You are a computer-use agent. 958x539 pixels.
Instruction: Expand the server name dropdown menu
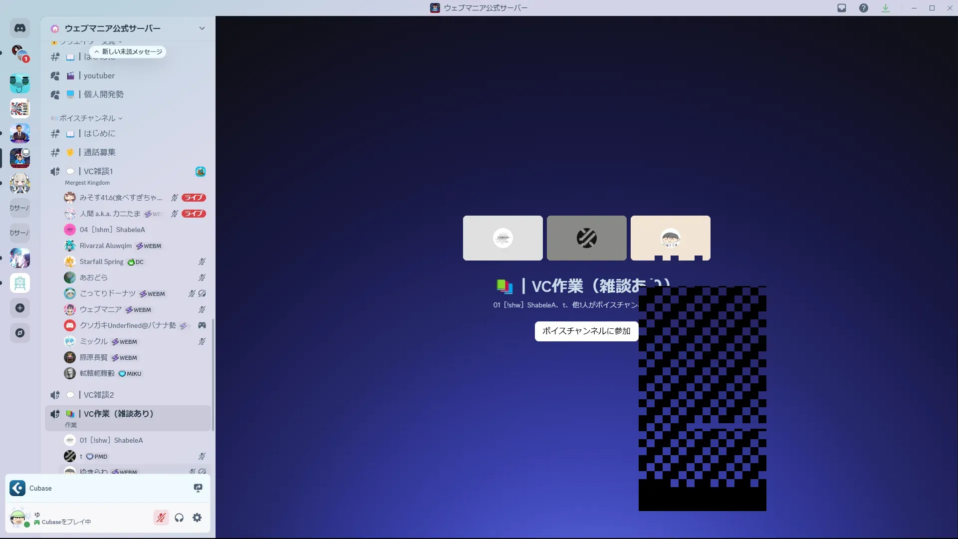coord(202,28)
